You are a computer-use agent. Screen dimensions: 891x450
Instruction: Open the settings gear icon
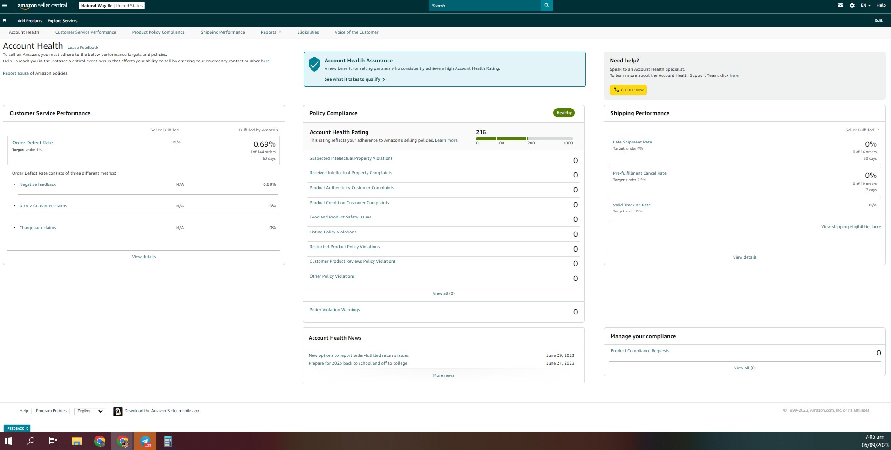[852, 6]
